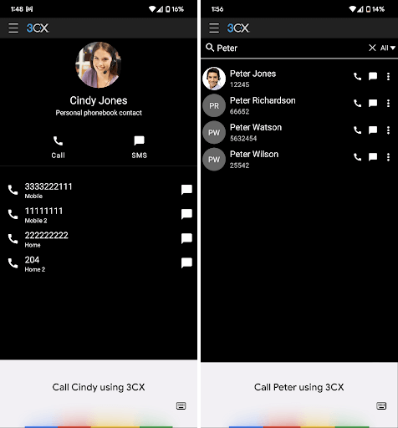
Task: Open keyboard input on Call Peter panel
Action: [381, 405]
